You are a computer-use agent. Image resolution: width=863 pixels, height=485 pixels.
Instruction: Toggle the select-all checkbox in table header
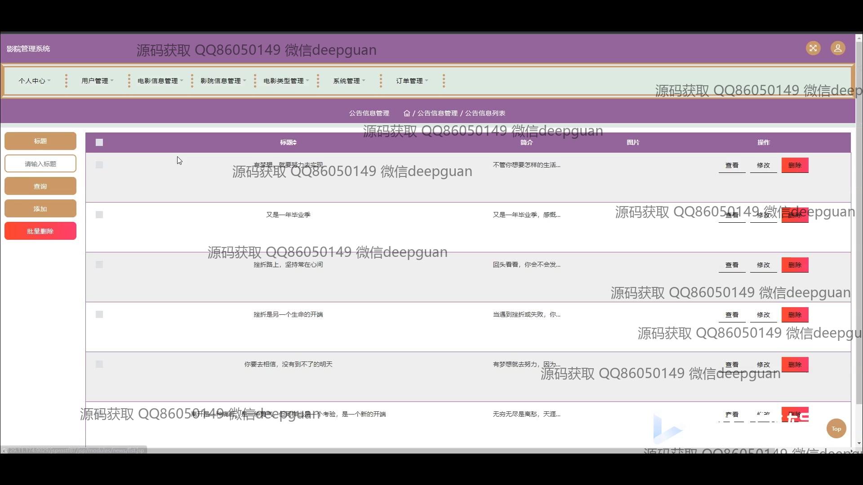point(99,142)
